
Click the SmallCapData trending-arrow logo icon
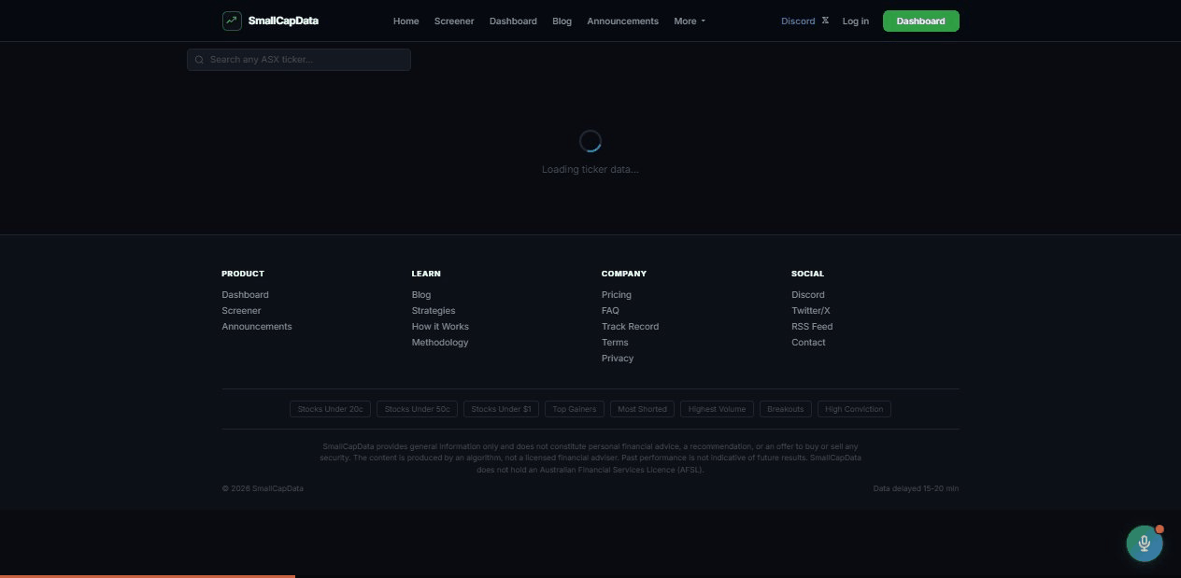(x=232, y=20)
